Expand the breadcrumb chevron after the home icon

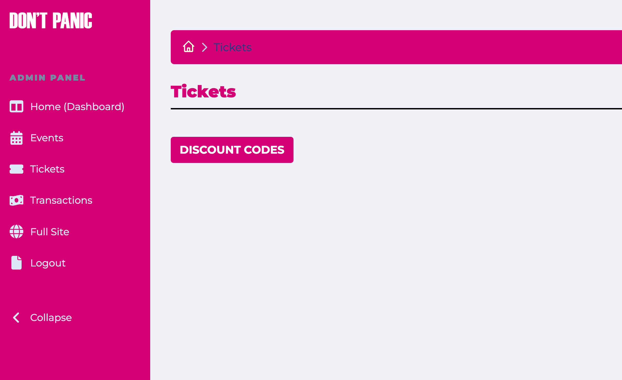click(x=204, y=47)
